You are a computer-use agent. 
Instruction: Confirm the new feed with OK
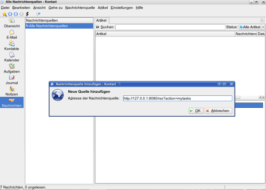(x=196, y=110)
